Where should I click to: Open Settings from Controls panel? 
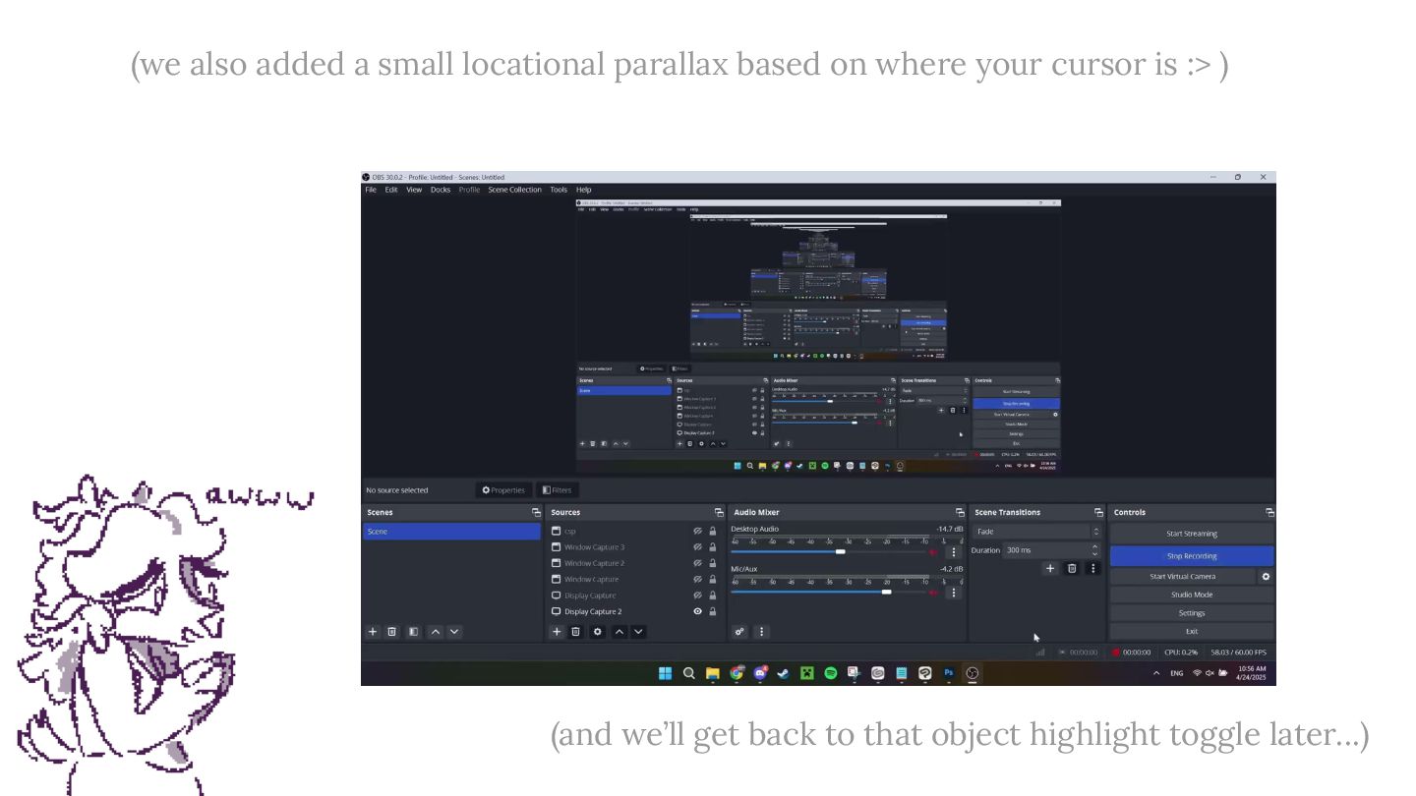click(x=1192, y=613)
